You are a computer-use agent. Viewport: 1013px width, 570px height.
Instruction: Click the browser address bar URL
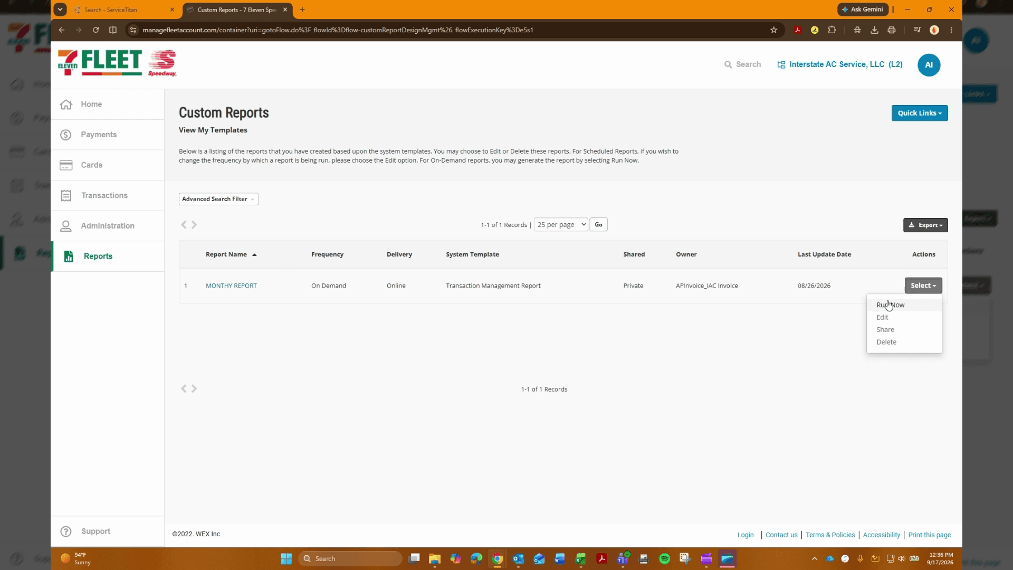pos(338,30)
